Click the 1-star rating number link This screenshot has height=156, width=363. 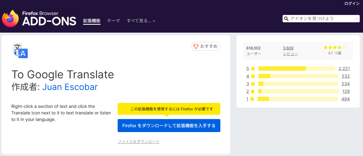click(247, 99)
